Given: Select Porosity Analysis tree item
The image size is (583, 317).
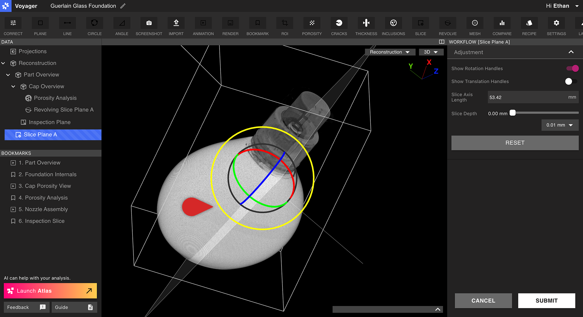Looking at the screenshot, I should [51, 98].
